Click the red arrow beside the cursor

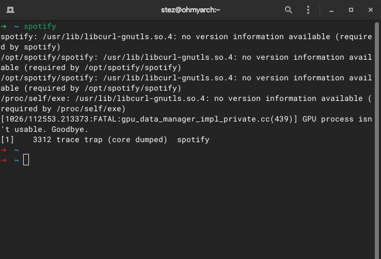(x=4, y=160)
